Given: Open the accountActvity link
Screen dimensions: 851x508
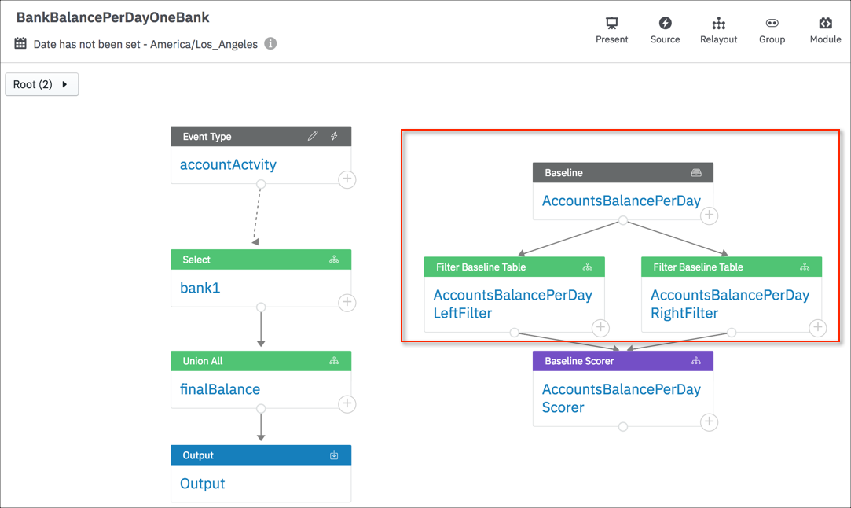Looking at the screenshot, I should coord(228,164).
